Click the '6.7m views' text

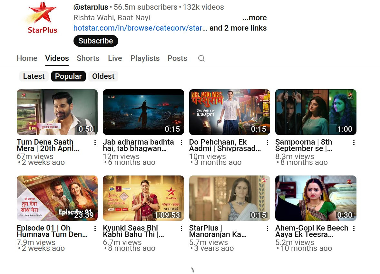[x=122, y=242]
